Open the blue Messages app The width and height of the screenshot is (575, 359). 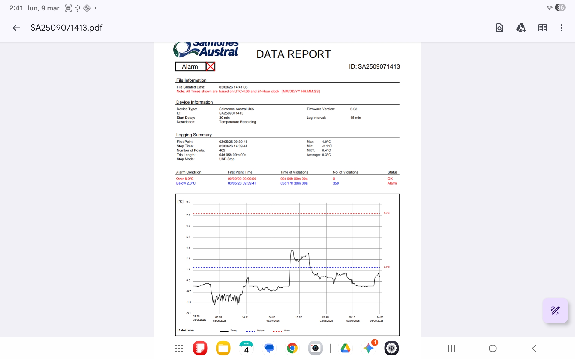tap(269, 348)
